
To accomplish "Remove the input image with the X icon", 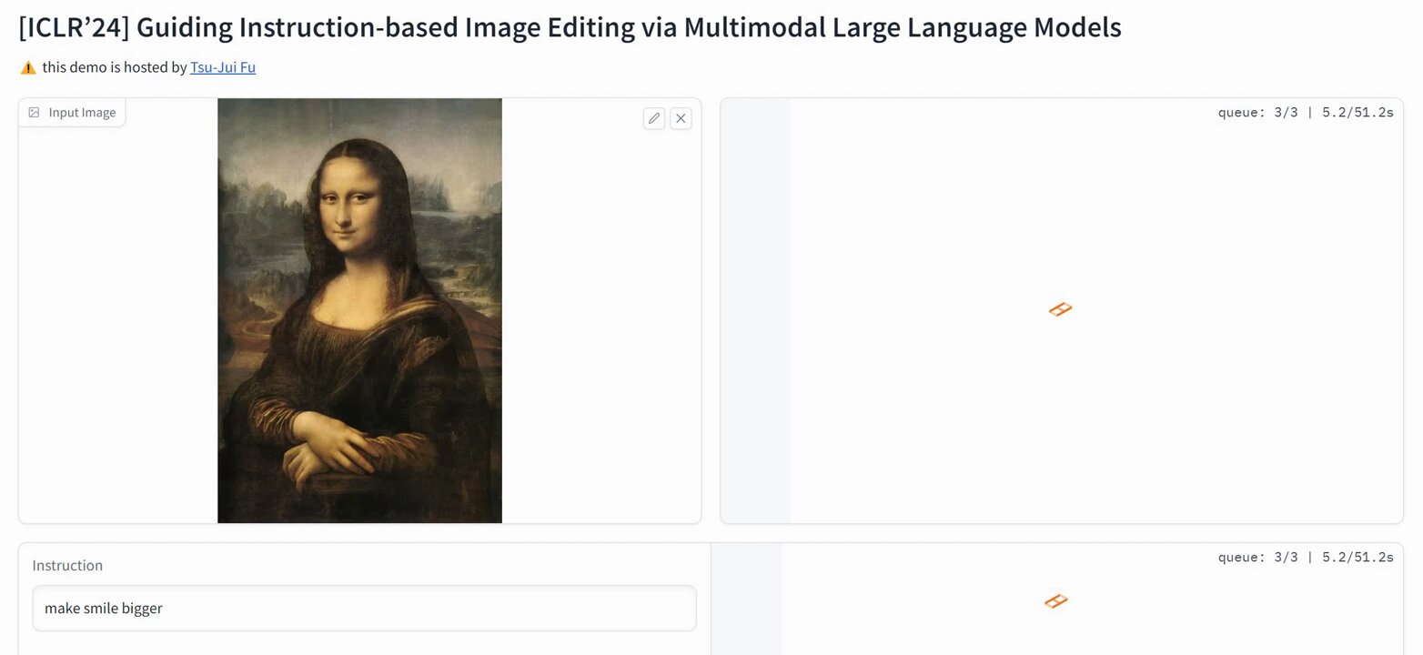I will pos(681,118).
